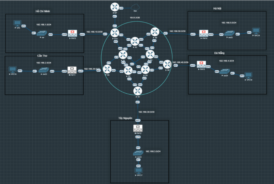Click router R8 icon

[168, 64]
